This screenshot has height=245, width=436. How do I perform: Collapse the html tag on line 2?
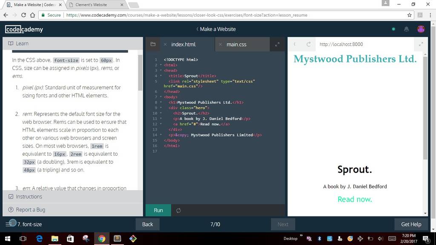coord(161,65)
